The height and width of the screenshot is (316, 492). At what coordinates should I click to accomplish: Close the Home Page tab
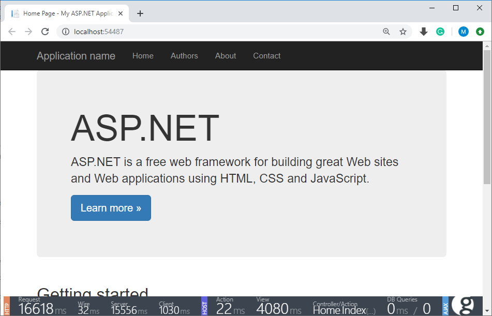pos(121,13)
